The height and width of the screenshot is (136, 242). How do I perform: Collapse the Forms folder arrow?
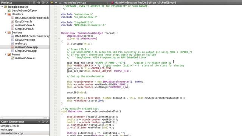click(6, 54)
